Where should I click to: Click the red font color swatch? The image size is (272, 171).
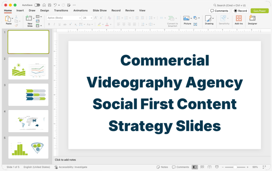point(107,24)
